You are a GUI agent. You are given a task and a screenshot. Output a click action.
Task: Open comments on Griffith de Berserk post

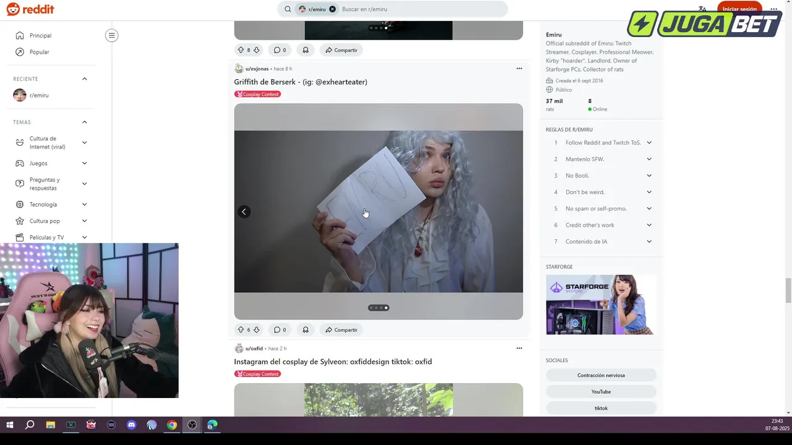pyautogui.click(x=280, y=330)
